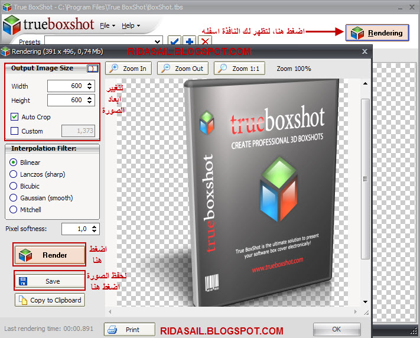Open the File menu
The image size is (420, 338).
[x=108, y=26]
